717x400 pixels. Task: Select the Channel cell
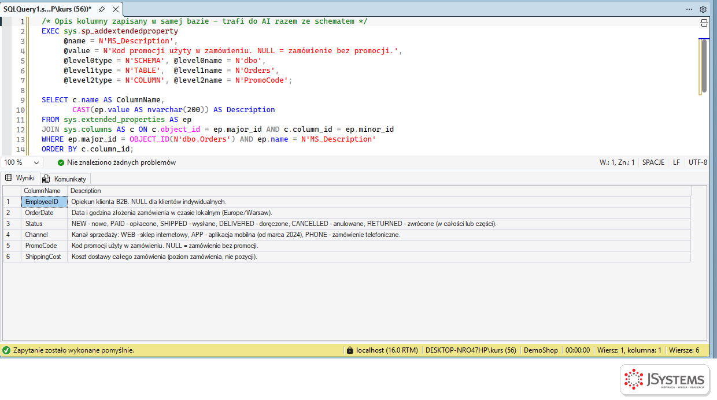44,235
